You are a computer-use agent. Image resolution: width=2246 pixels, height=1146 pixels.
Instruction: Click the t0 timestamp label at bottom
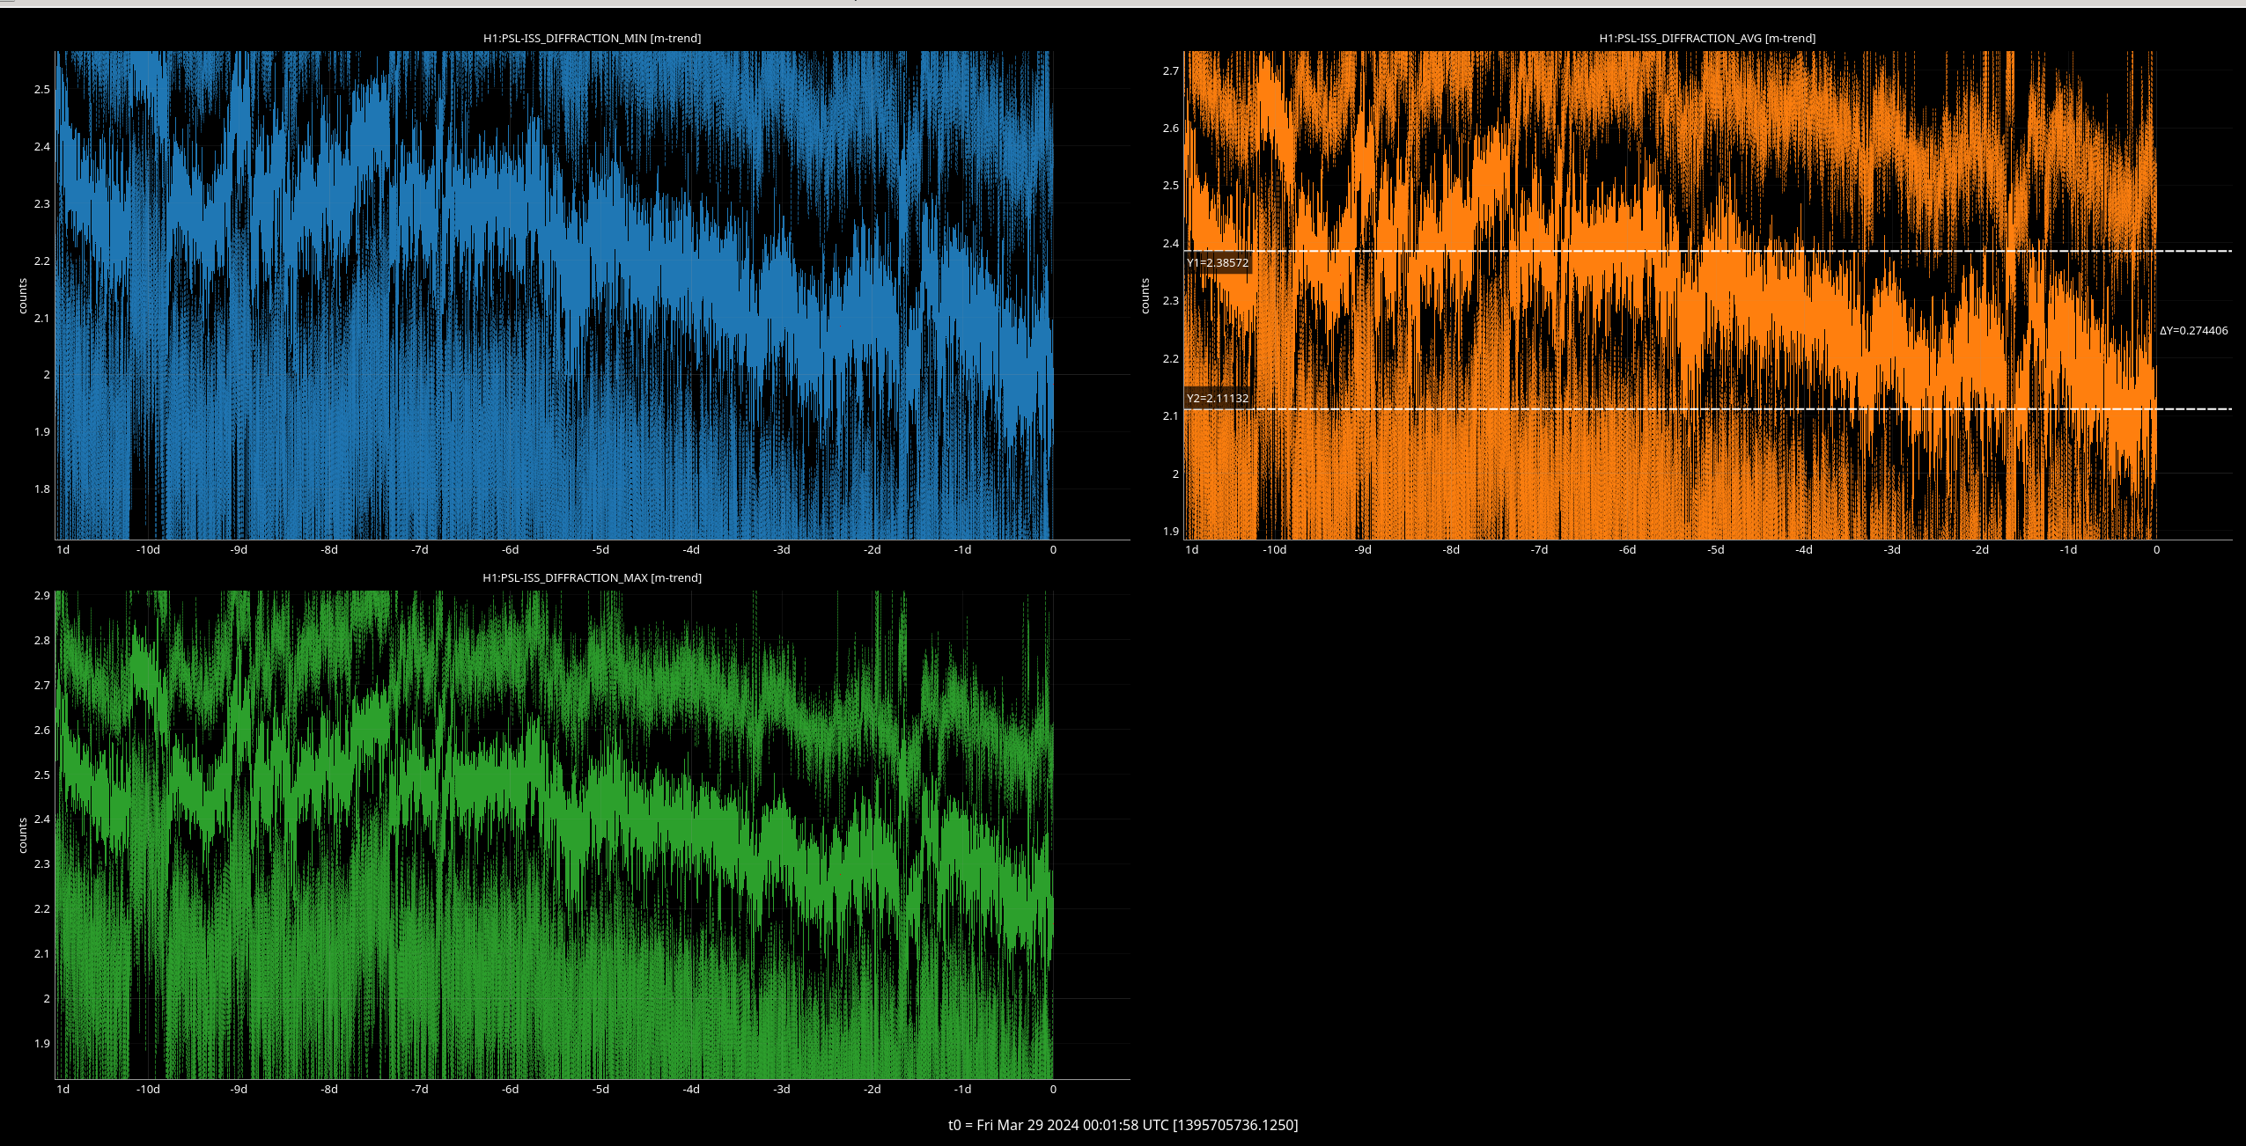tap(1123, 1125)
